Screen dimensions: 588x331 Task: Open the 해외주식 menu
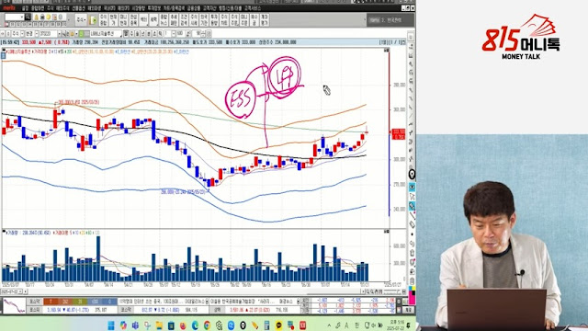[62, 8]
